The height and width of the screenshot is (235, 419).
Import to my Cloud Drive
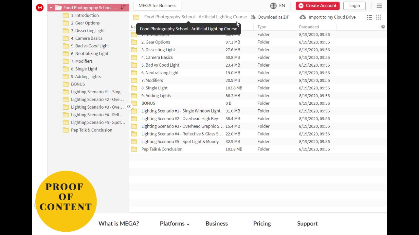click(328, 17)
